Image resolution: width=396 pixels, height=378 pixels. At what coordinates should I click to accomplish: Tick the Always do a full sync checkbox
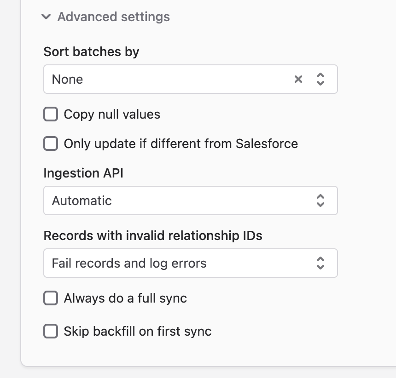[x=51, y=298]
